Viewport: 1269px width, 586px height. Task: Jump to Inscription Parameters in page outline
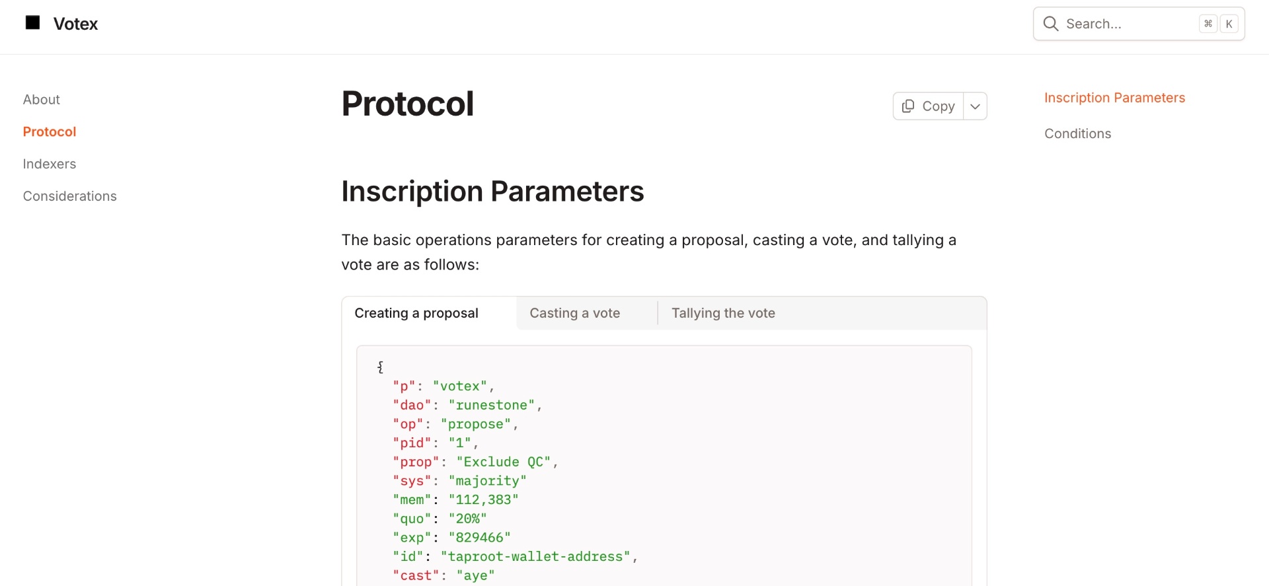pyautogui.click(x=1114, y=98)
